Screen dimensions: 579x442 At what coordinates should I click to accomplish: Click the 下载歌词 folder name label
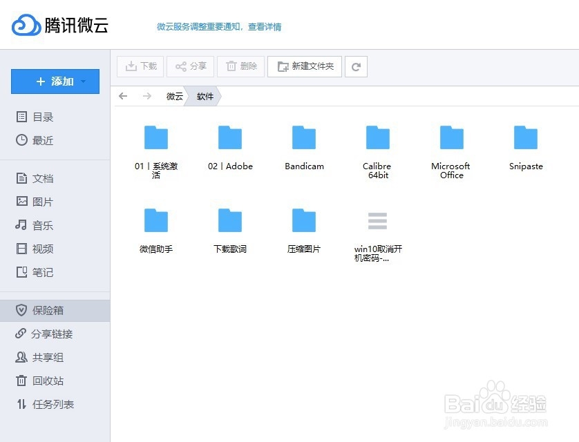pyautogui.click(x=230, y=249)
